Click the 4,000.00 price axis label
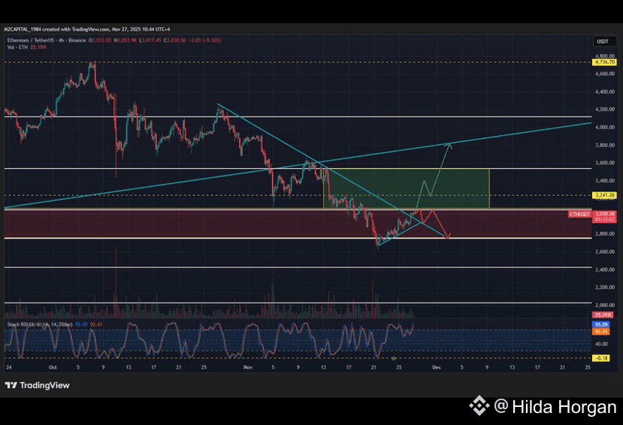This screenshot has height=425, width=623. pos(605,127)
